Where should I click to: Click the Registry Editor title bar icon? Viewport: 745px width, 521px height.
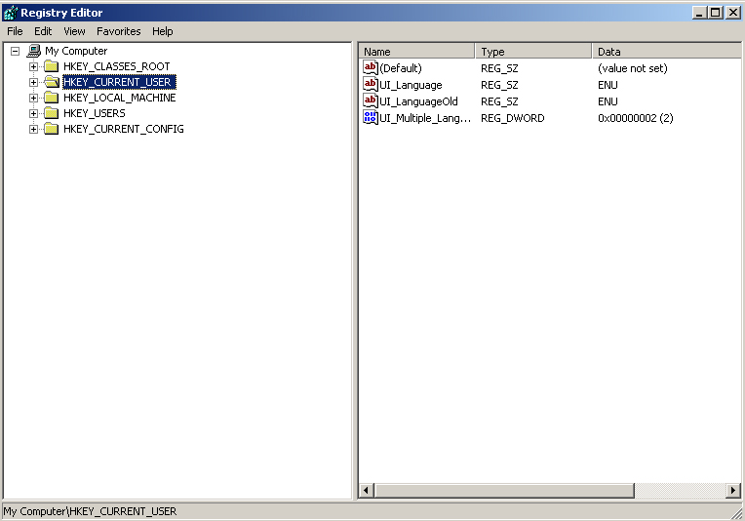click(11, 13)
